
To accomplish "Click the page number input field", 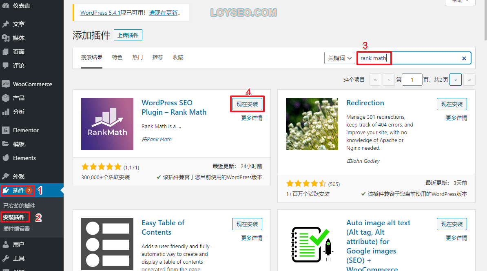I will [x=412, y=80].
